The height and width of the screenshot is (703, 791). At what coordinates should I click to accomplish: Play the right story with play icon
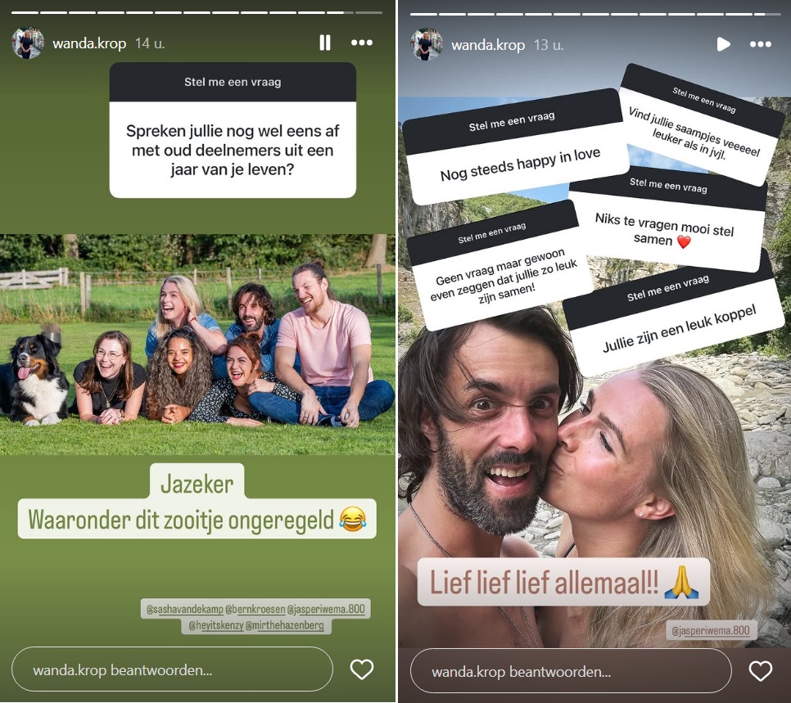coord(723,44)
